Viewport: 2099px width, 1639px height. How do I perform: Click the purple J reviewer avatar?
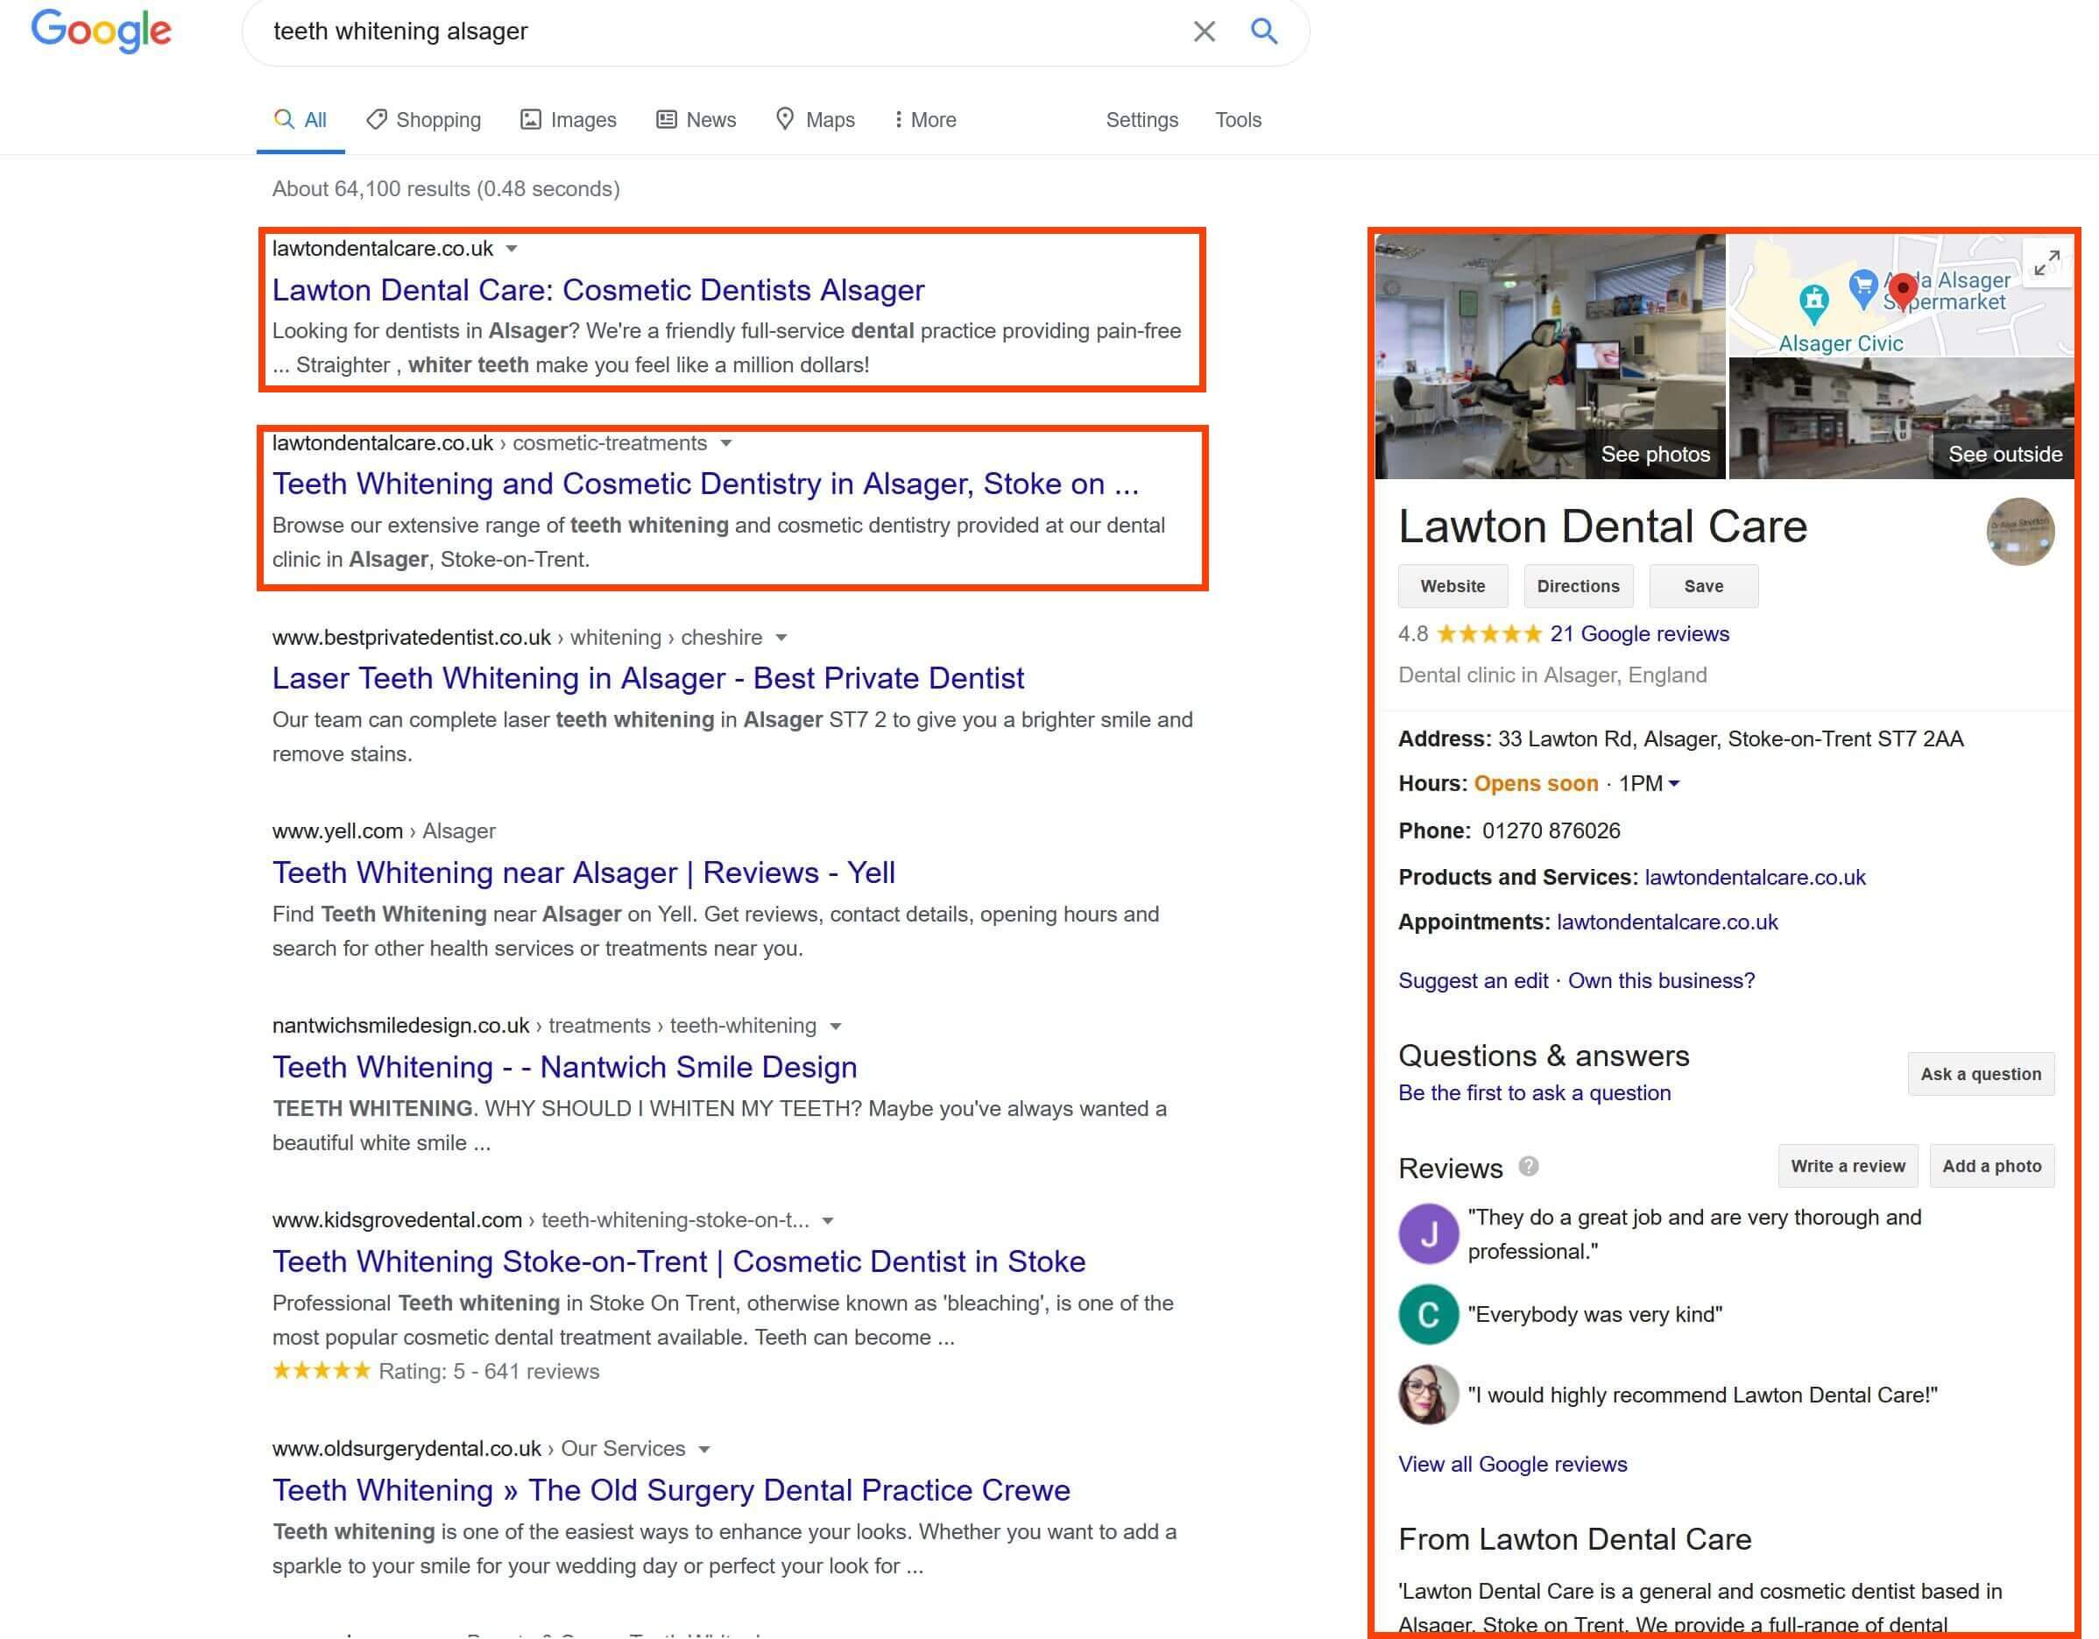[x=1428, y=1233]
